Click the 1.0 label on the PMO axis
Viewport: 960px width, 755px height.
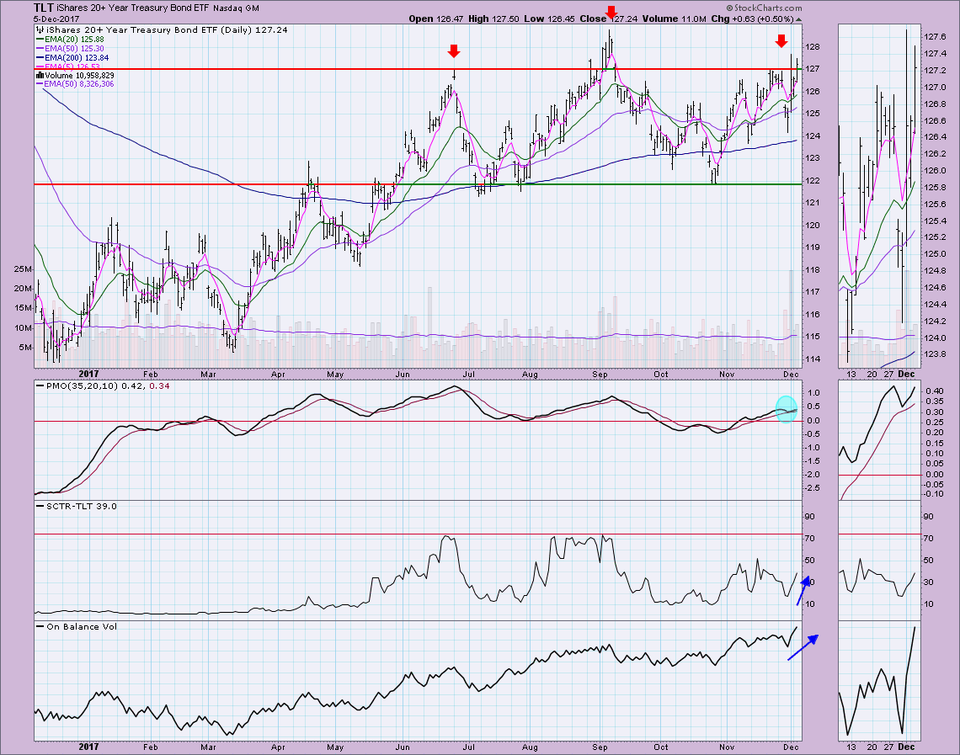pyautogui.click(x=813, y=392)
